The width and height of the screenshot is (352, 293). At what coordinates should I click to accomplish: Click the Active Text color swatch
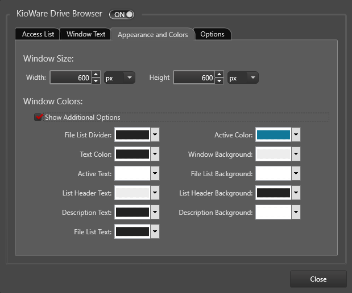pos(132,173)
